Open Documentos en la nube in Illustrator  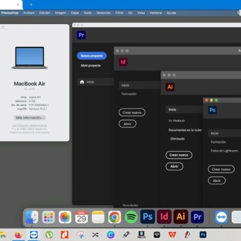185,130
